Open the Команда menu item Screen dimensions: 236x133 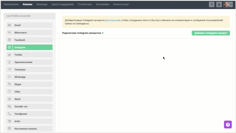(42, 4)
